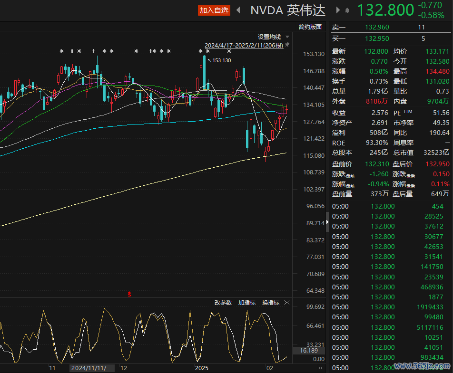The width and height of the screenshot is (453, 373).
Task: Click the PE TTM value 51.56
Action: tap(441, 113)
